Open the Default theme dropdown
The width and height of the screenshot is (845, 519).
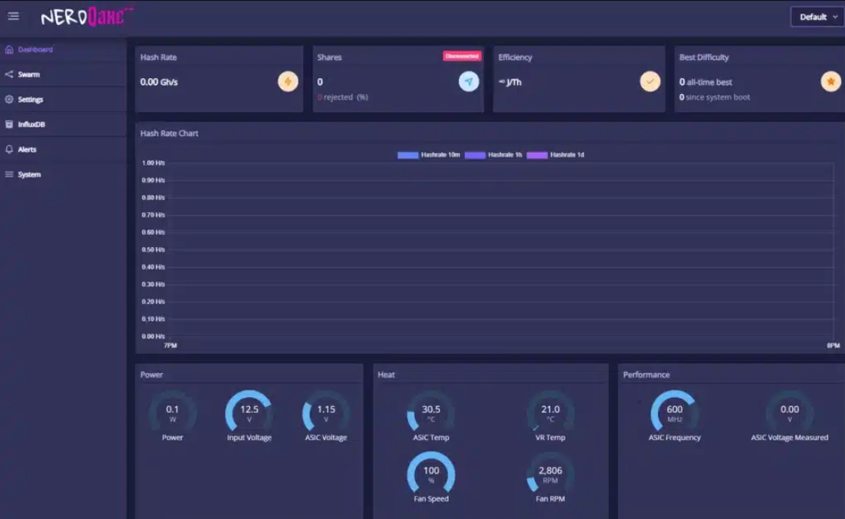click(817, 17)
